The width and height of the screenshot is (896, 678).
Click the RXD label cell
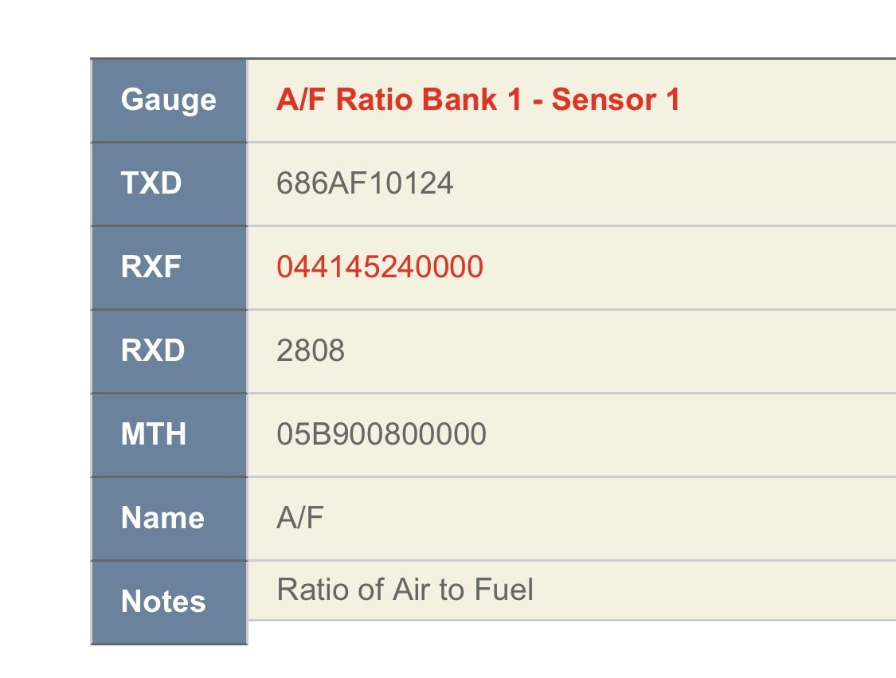coord(169,351)
